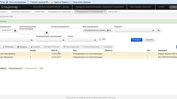
Task: Click the patient search magnifier icon
Action: click(x=158, y=30)
